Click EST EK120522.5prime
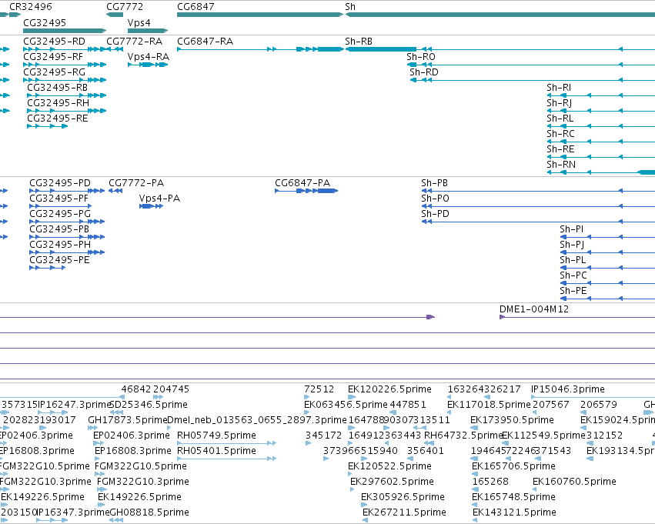The width and height of the screenshot is (655, 524). [x=389, y=467]
